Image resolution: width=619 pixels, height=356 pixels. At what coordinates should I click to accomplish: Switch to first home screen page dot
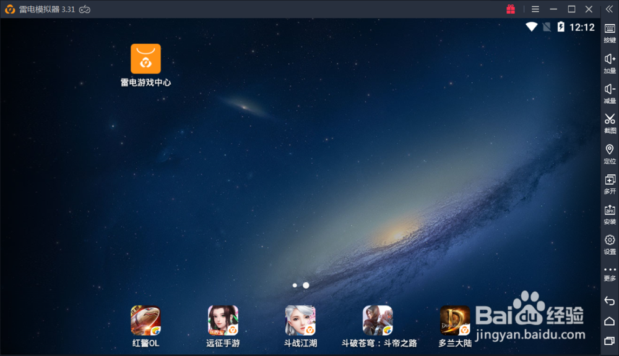(x=295, y=285)
